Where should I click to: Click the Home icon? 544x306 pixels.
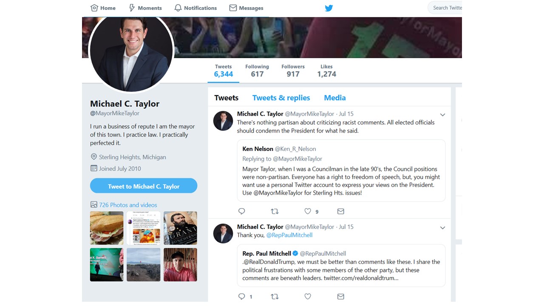click(94, 7)
